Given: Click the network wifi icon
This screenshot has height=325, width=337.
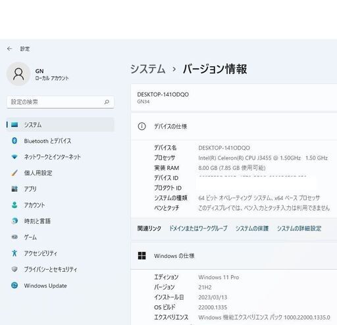Looking at the screenshot, I should click(14, 157).
